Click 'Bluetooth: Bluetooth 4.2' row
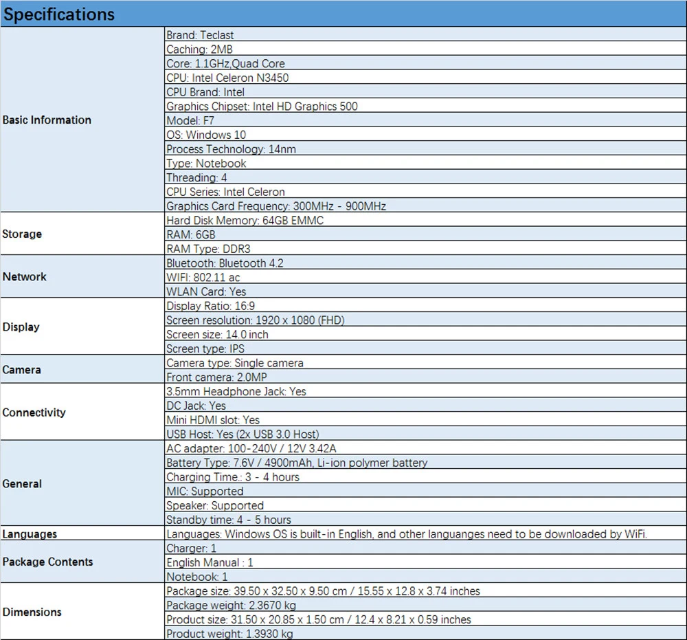The width and height of the screenshot is (687, 640). [x=425, y=263]
